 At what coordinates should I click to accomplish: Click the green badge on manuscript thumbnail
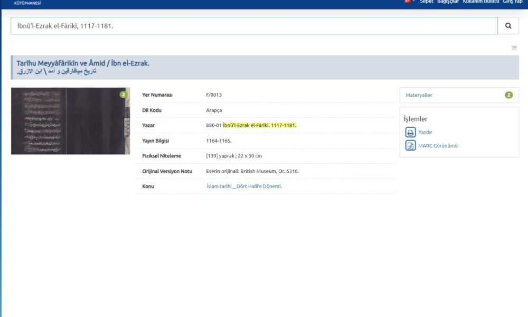pos(123,95)
